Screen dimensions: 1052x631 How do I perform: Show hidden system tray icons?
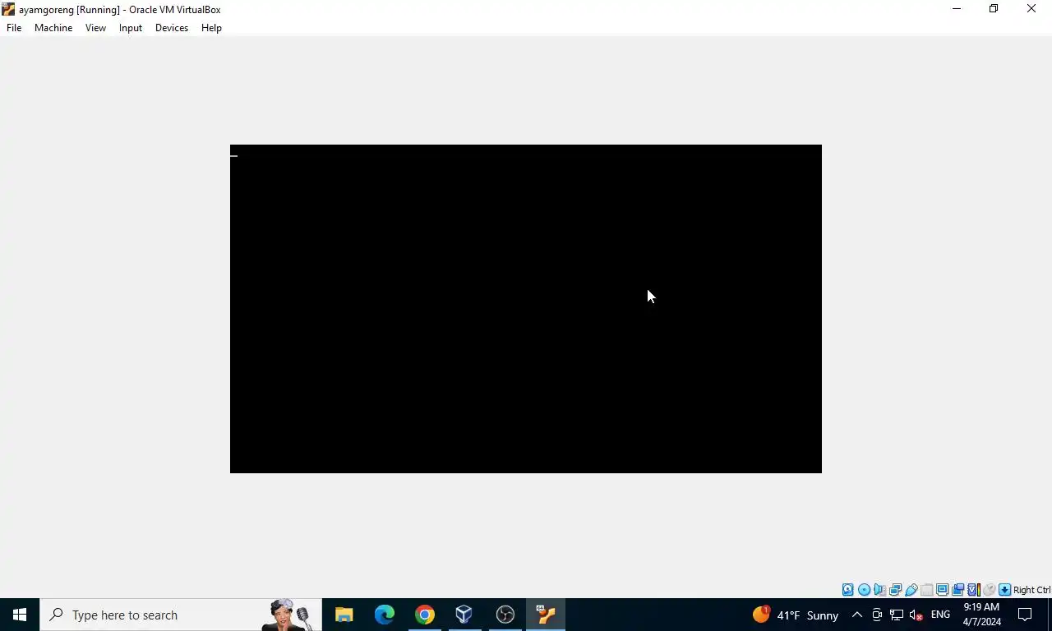(856, 615)
